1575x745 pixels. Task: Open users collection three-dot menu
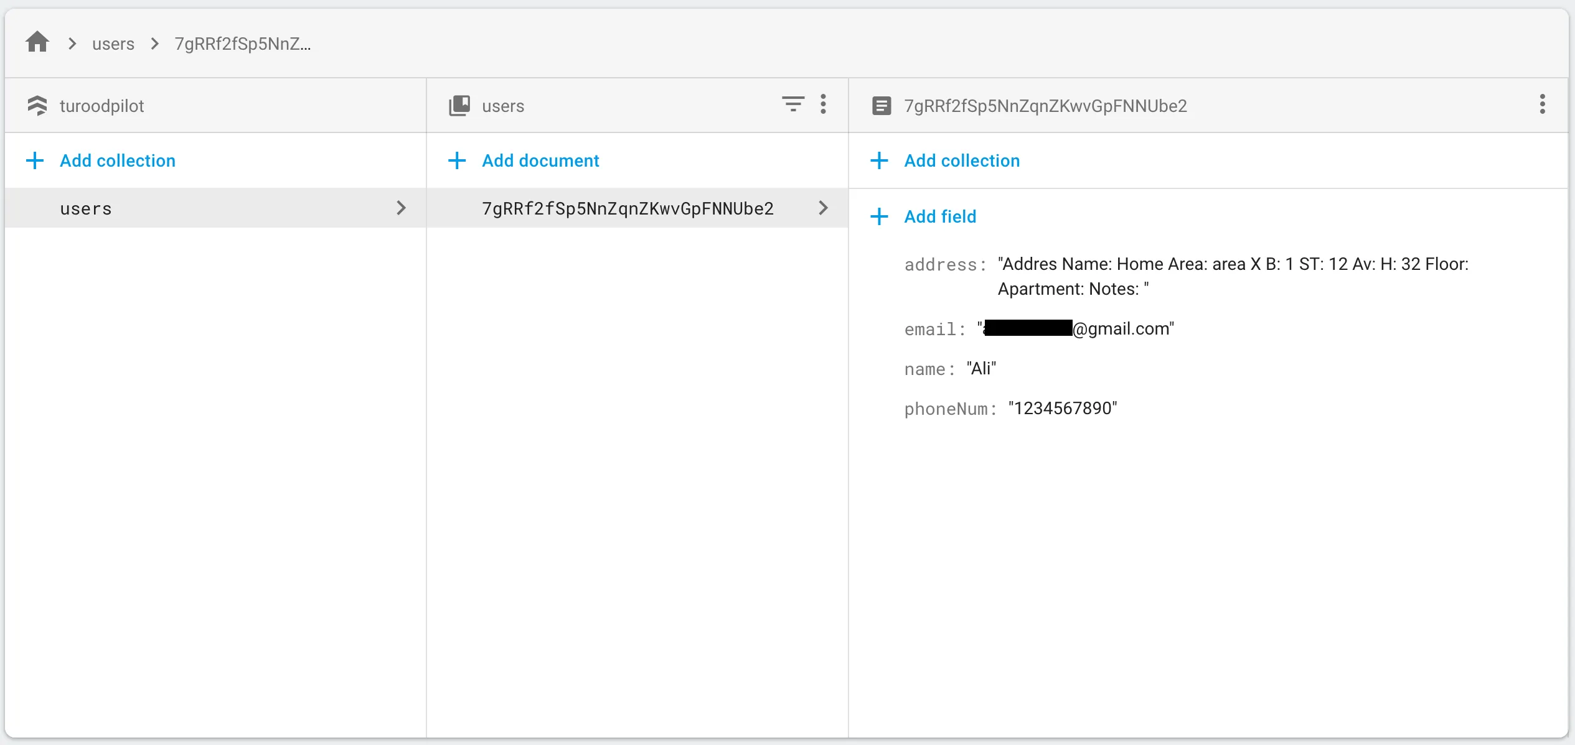tap(823, 104)
